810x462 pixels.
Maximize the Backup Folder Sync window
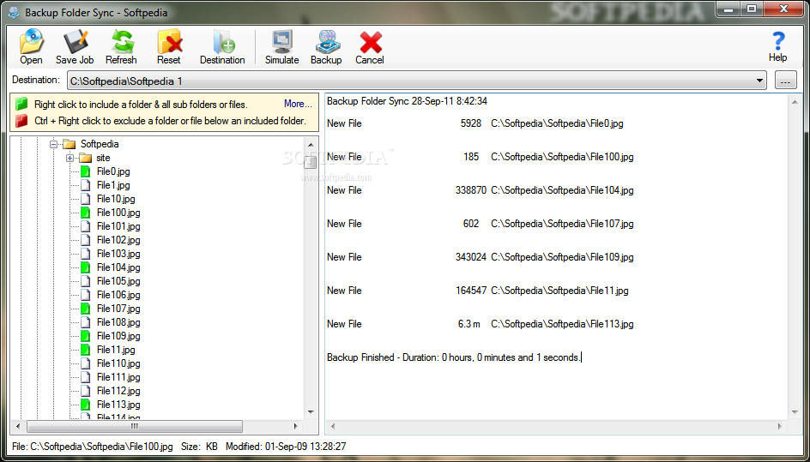pyautogui.click(x=752, y=9)
